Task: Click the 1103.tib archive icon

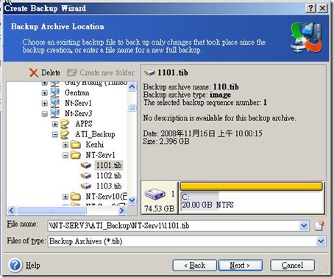Action: 86,186
